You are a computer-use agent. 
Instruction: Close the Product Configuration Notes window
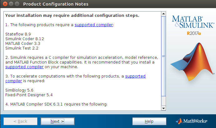click(4, 4)
